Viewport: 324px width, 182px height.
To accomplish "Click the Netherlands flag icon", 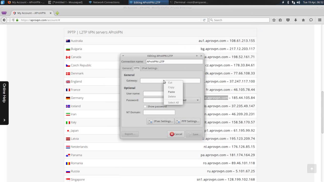I will (68, 147).
